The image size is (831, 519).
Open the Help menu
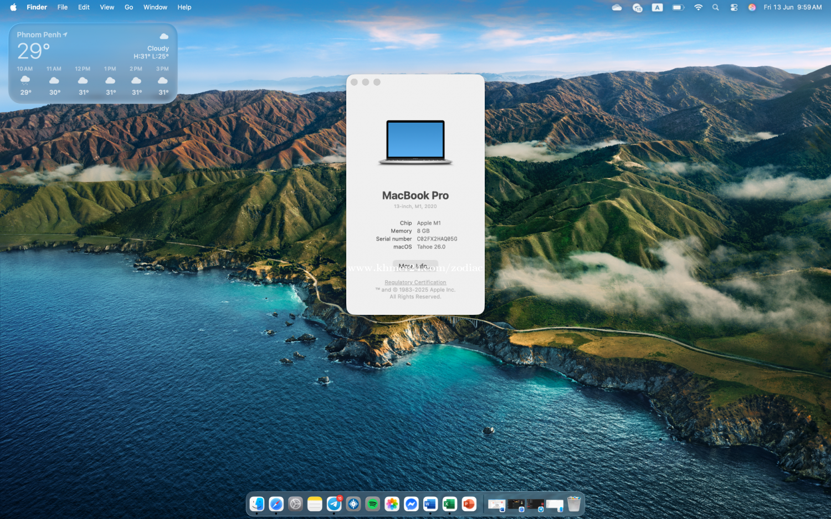(184, 7)
